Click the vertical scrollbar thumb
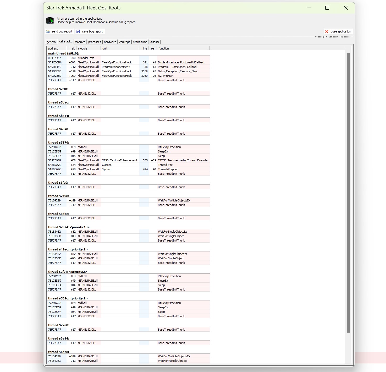 [x=348, y=193]
